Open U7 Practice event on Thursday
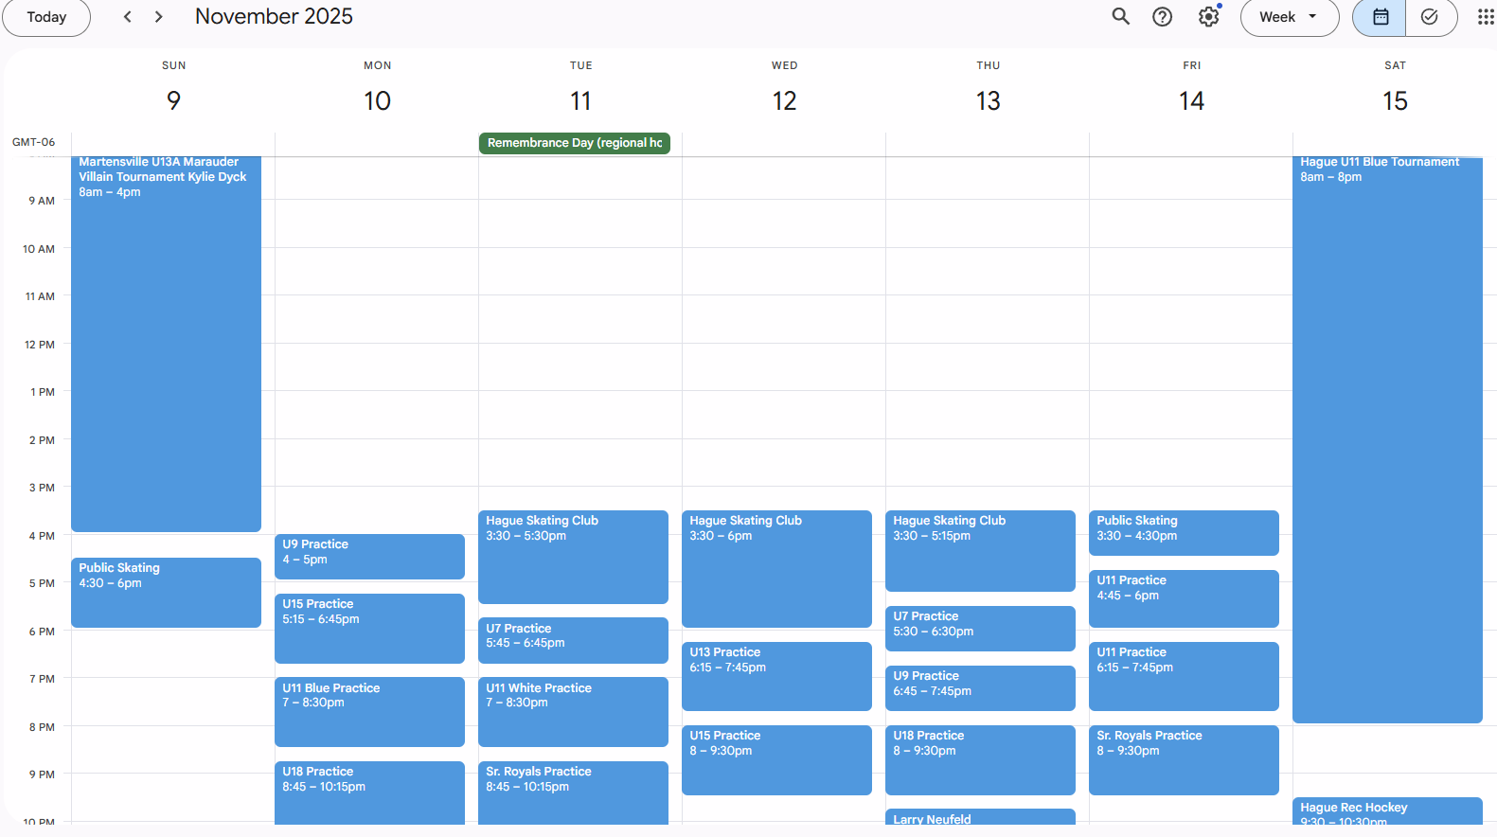This screenshot has height=837, width=1497. tap(980, 628)
